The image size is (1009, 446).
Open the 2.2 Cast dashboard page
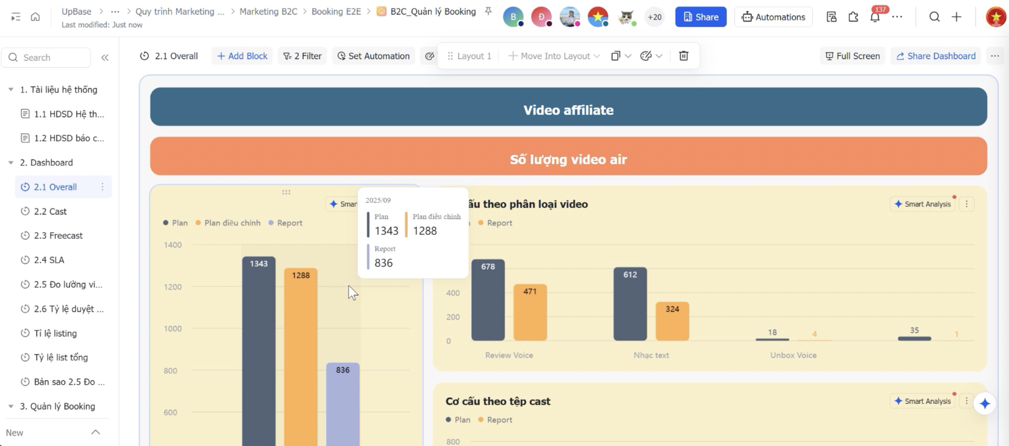click(50, 211)
